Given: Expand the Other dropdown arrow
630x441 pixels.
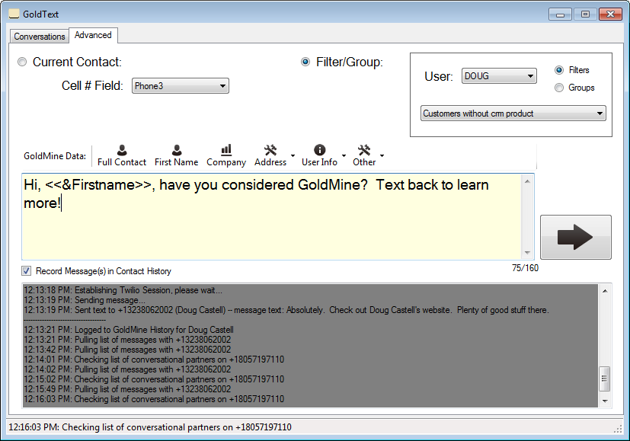Looking at the screenshot, I should point(382,156).
